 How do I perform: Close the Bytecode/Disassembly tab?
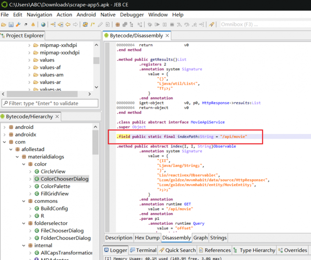click(167, 36)
